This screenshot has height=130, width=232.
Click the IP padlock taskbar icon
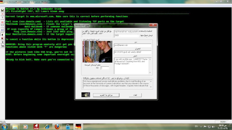coord(68,127)
